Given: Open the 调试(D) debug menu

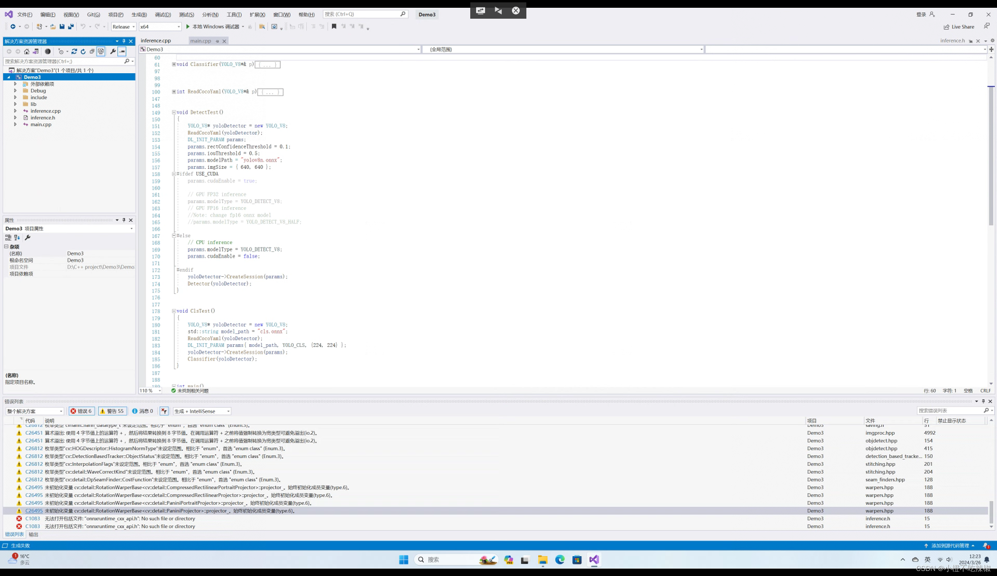Looking at the screenshot, I should (162, 15).
